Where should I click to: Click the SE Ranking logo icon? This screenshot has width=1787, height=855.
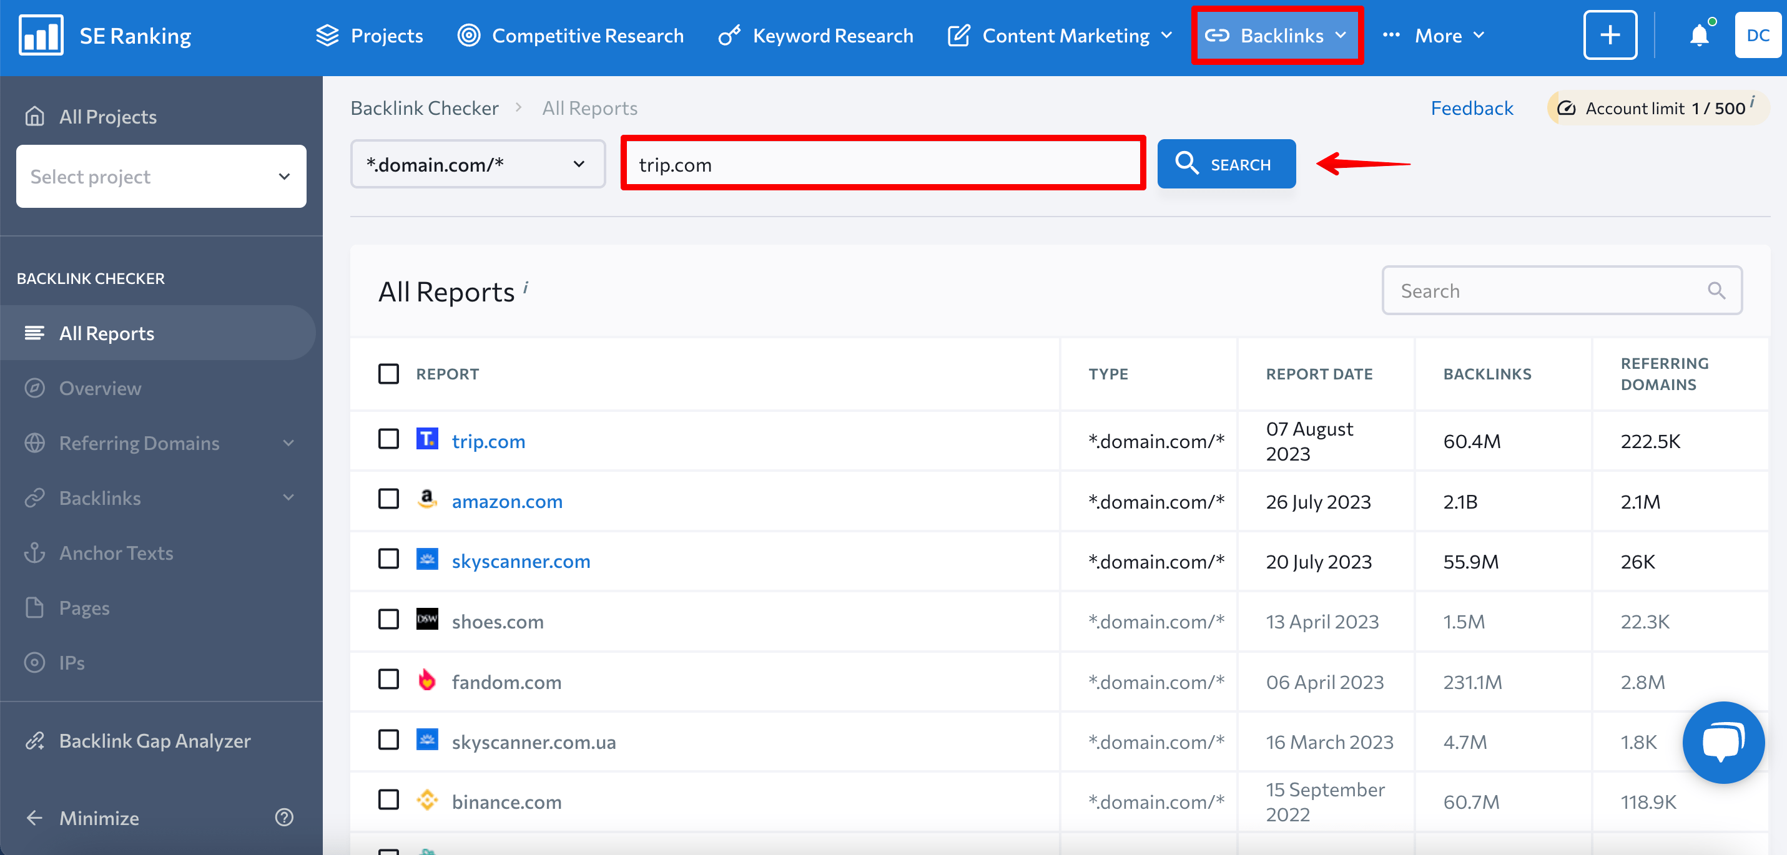42,36
